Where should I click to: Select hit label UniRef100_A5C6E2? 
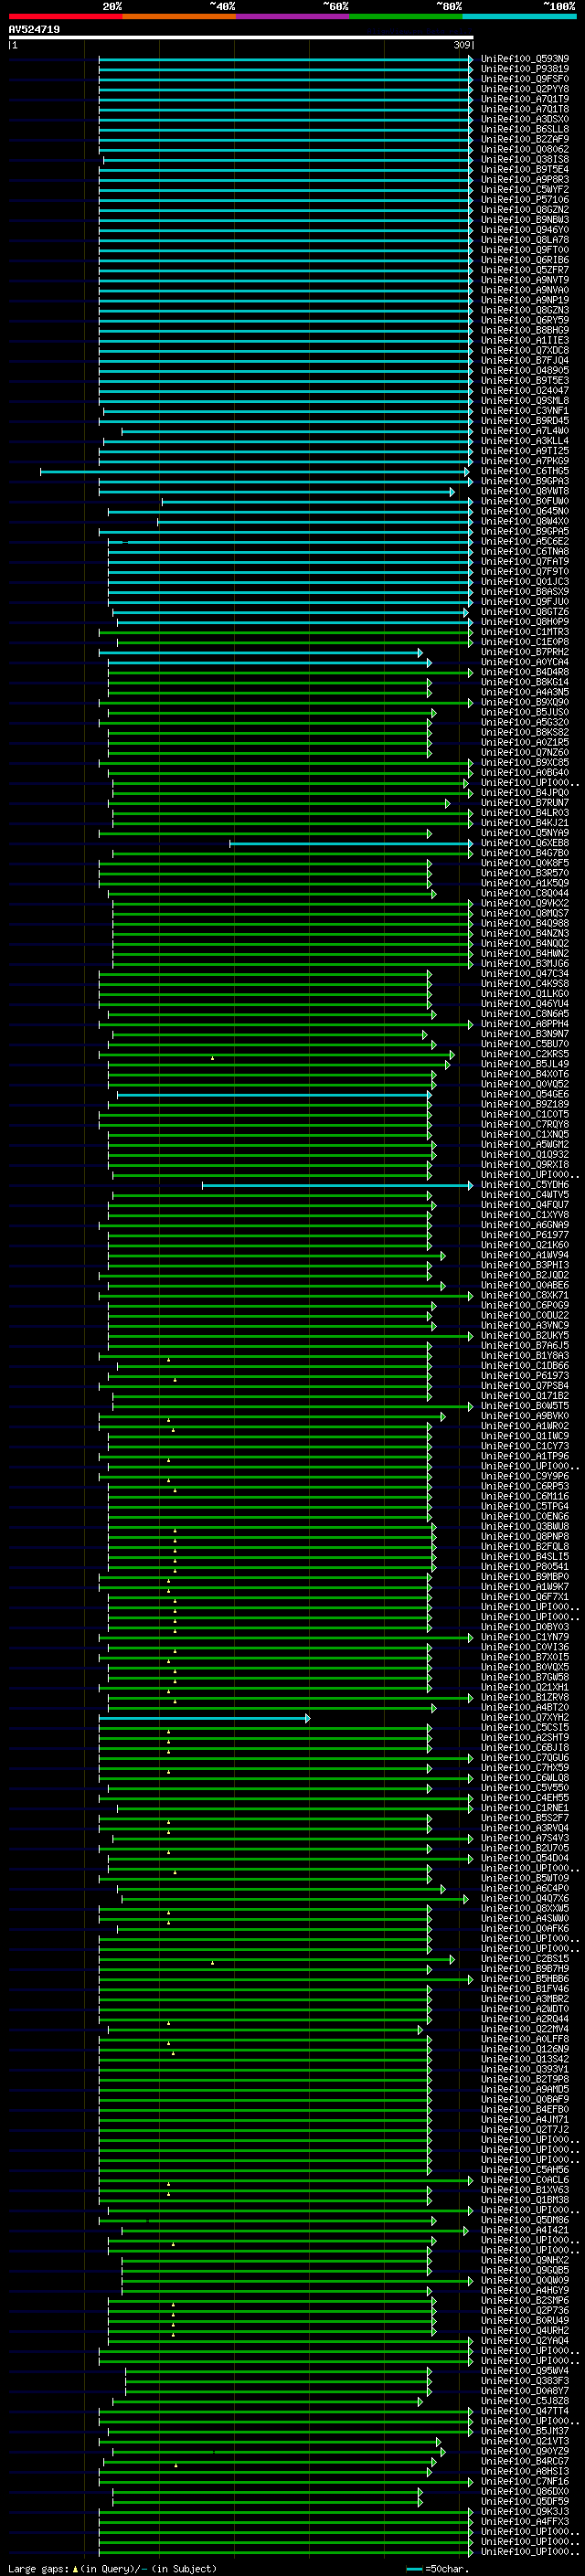525,542
